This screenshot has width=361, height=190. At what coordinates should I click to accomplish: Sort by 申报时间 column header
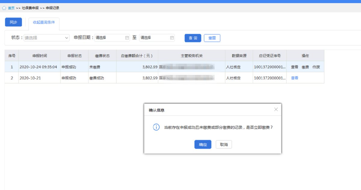click(39, 56)
